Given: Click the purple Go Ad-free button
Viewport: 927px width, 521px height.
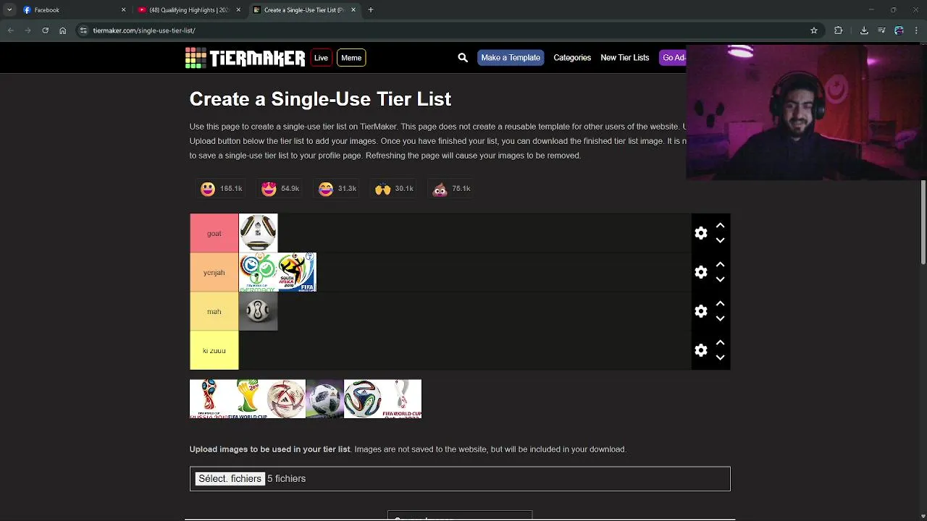Looking at the screenshot, I should [673, 58].
